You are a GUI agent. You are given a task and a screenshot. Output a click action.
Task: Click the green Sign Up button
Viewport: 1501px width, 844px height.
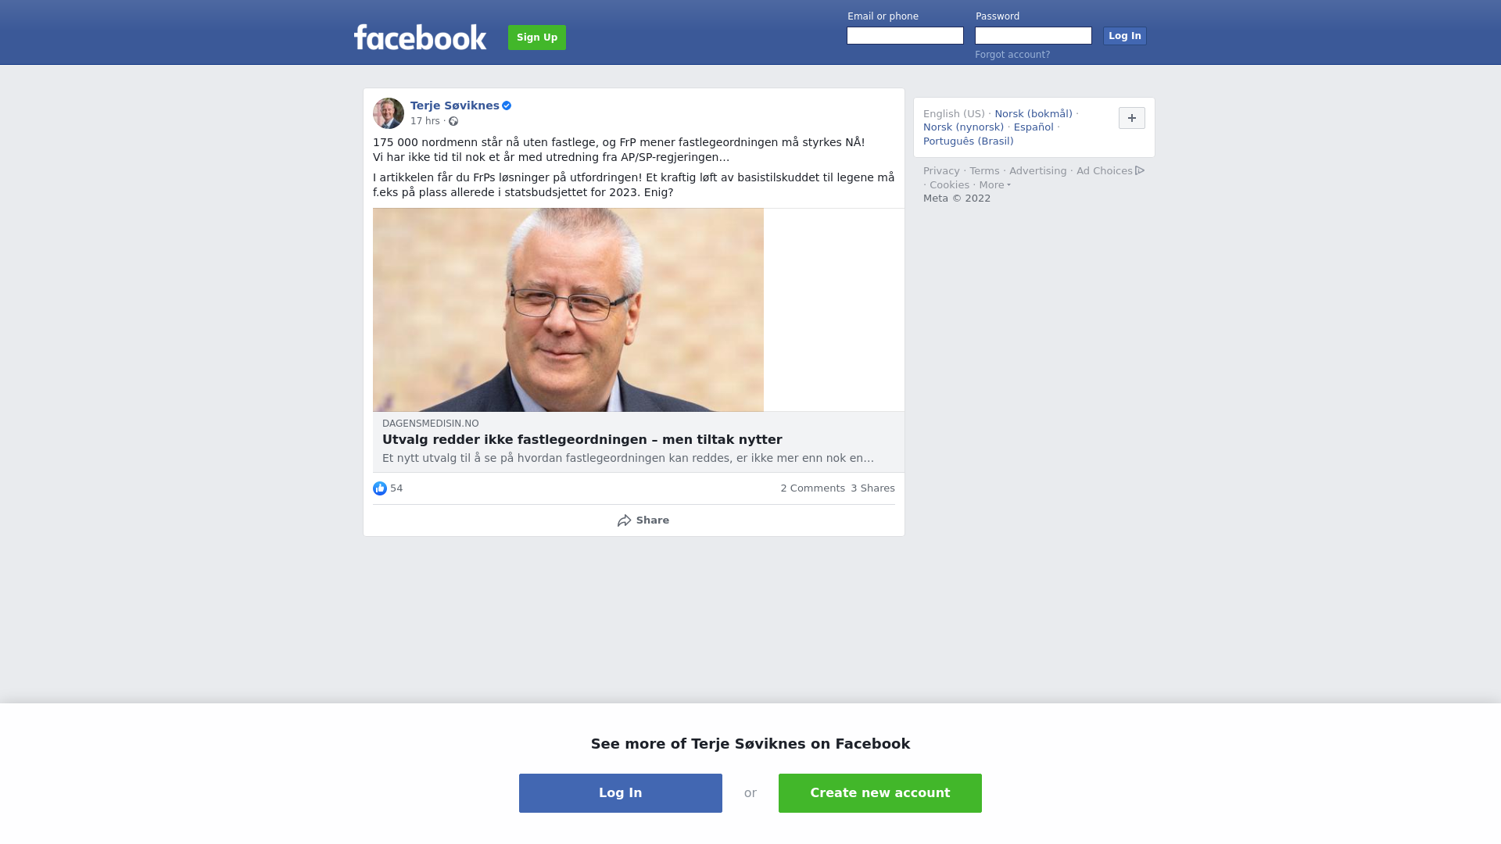tap(537, 38)
